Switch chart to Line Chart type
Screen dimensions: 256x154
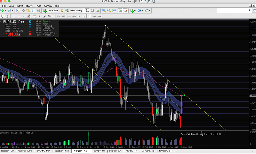coord(98,11)
